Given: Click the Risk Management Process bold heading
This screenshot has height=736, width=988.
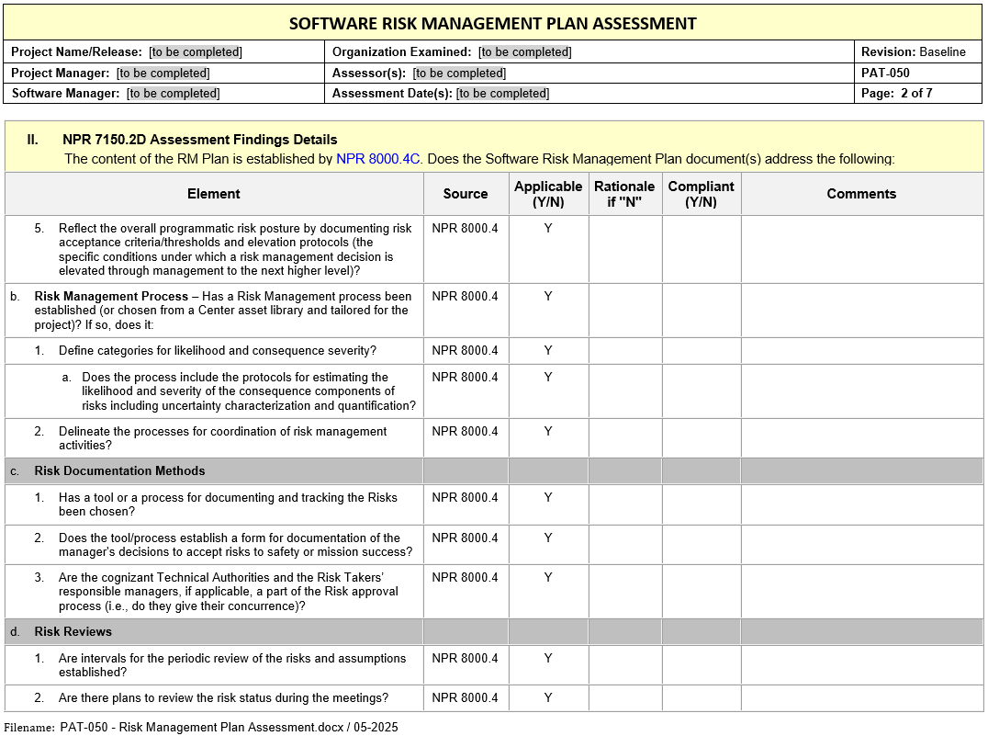Looking at the screenshot, I should 111,296.
